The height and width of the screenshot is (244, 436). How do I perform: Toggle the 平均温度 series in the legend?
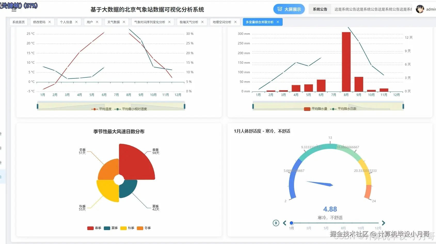101,109
